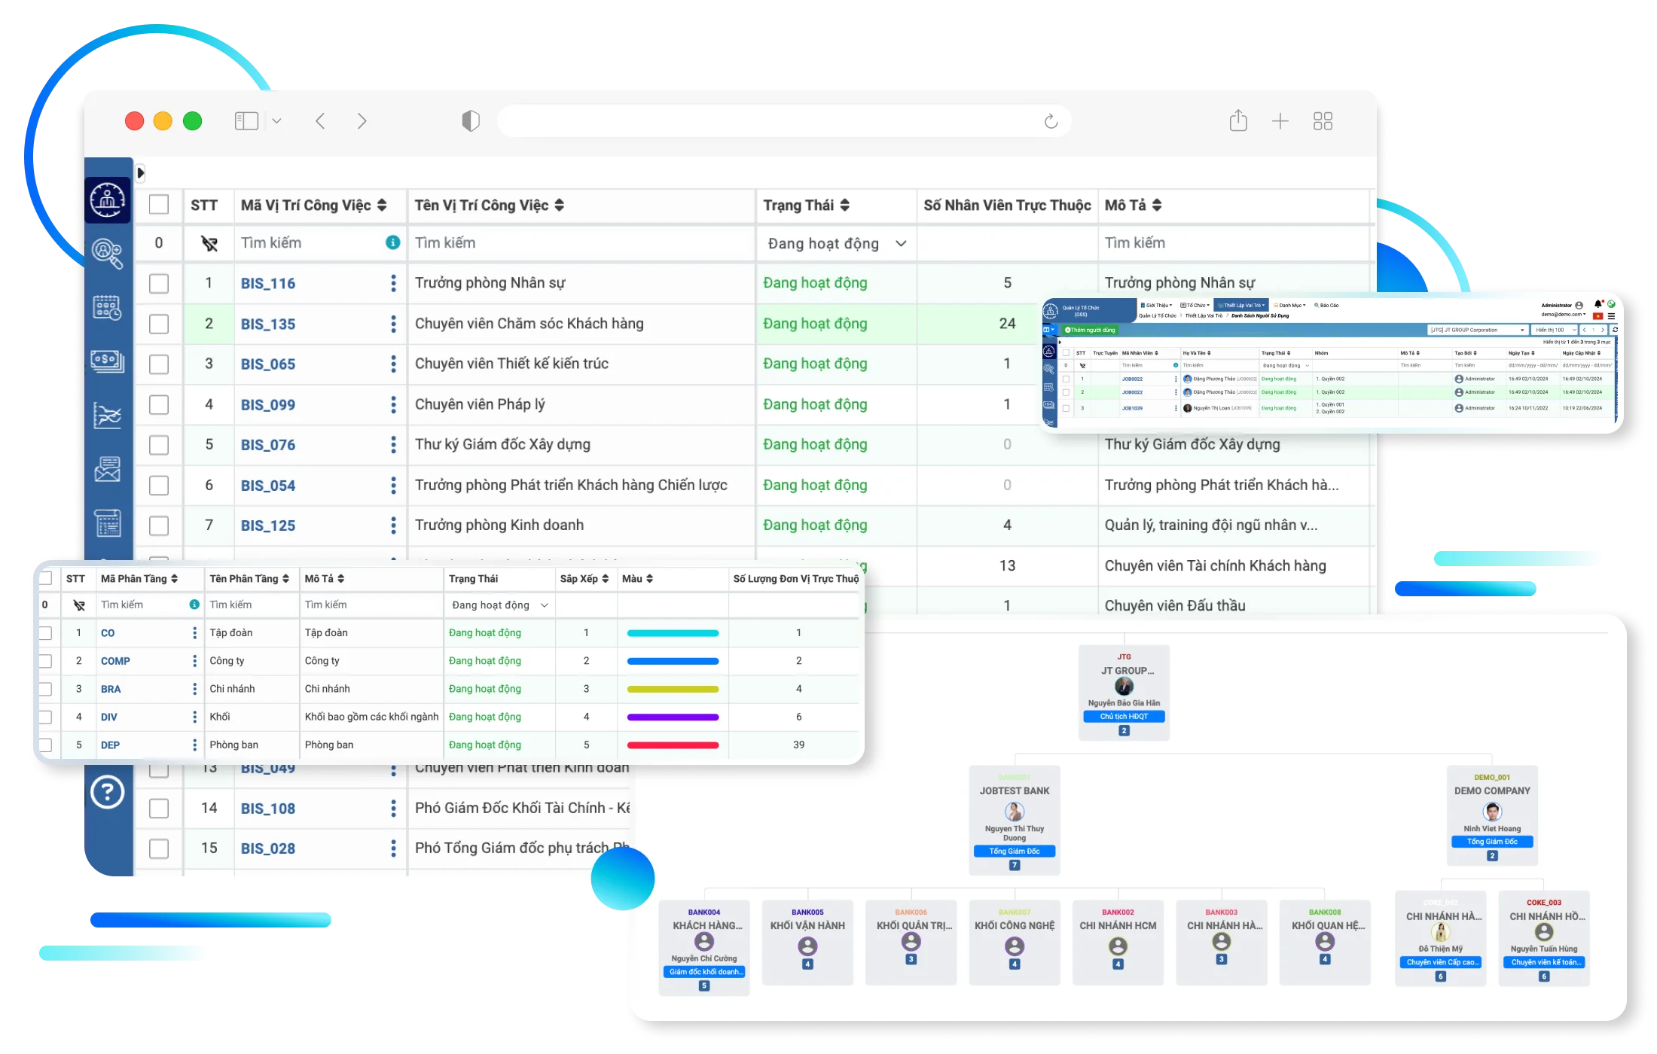The width and height of the screenshot is (1657, 1054).
Task: Expand browser sidebar chevron dropdown
Action: (x=276, y=121)
